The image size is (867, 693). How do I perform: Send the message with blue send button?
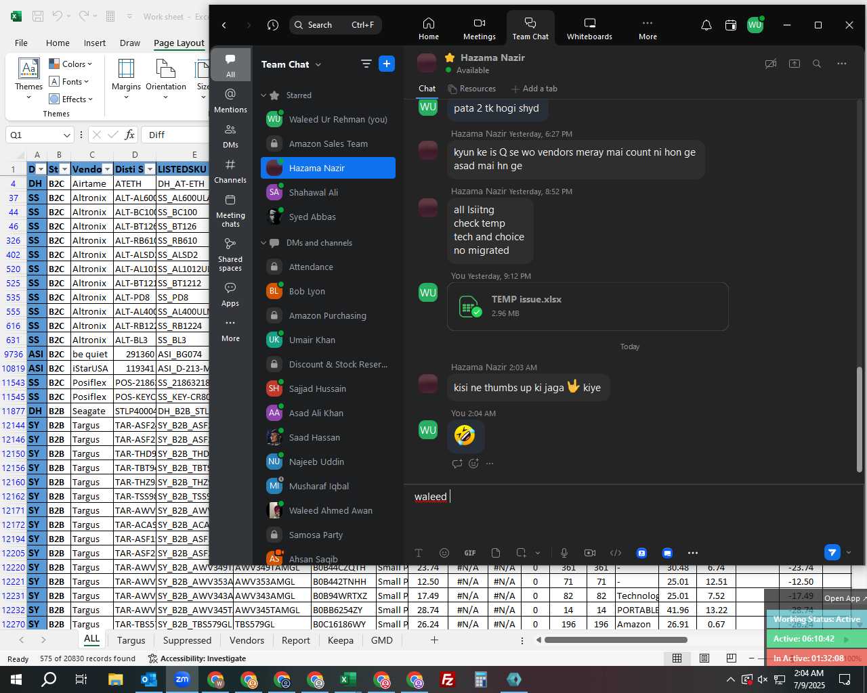click(832, 552)
